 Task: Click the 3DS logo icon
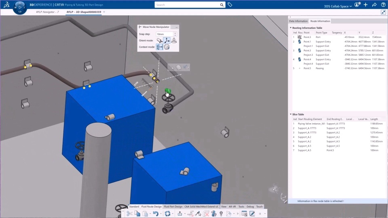(6, 4)
